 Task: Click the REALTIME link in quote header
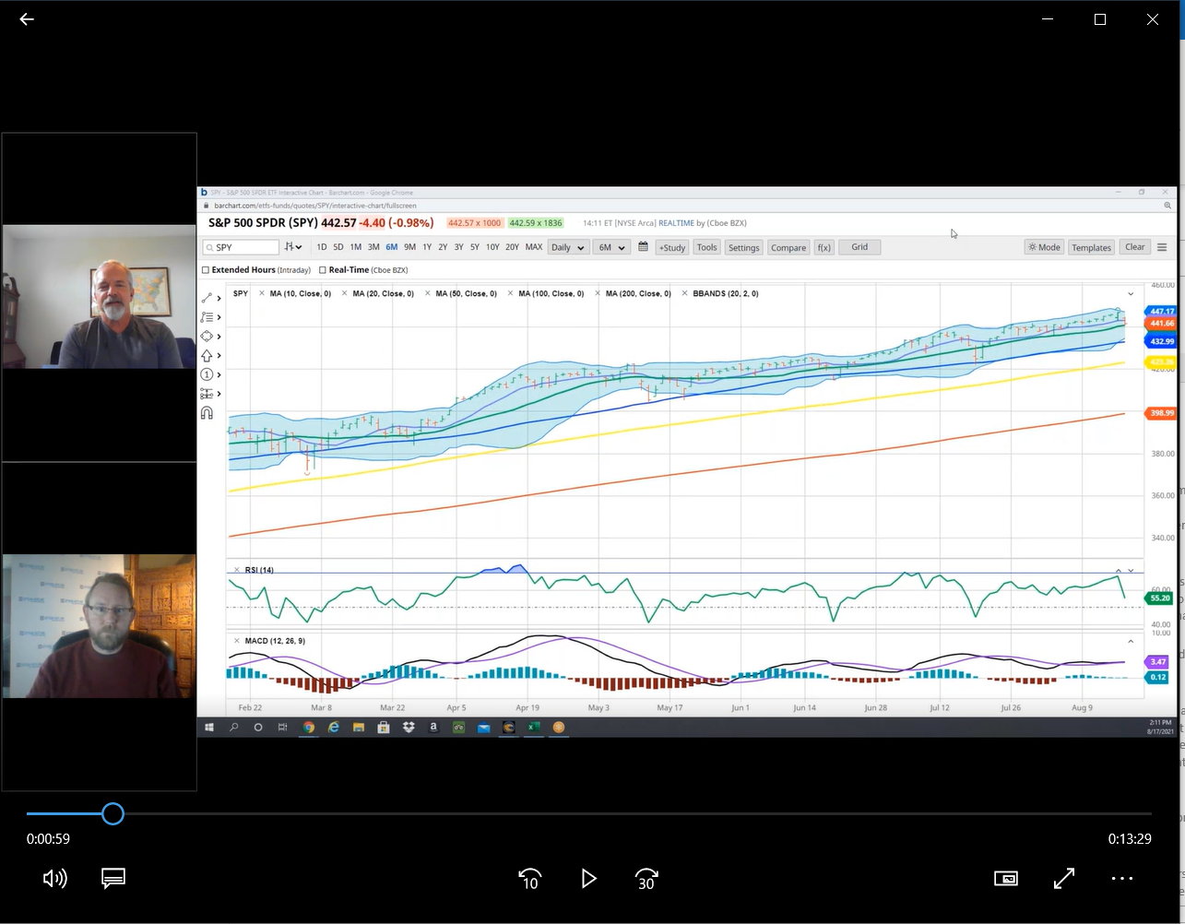tap(677, 223)
